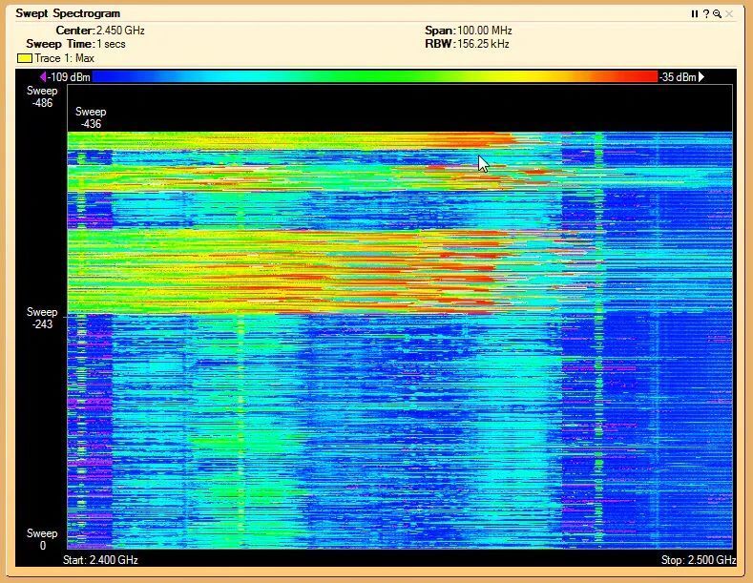The width and height of the screenshot is (753, 583).
Task: Pause the spectrogram sweep
Action: pyautogui.click(x=695, y=13)
